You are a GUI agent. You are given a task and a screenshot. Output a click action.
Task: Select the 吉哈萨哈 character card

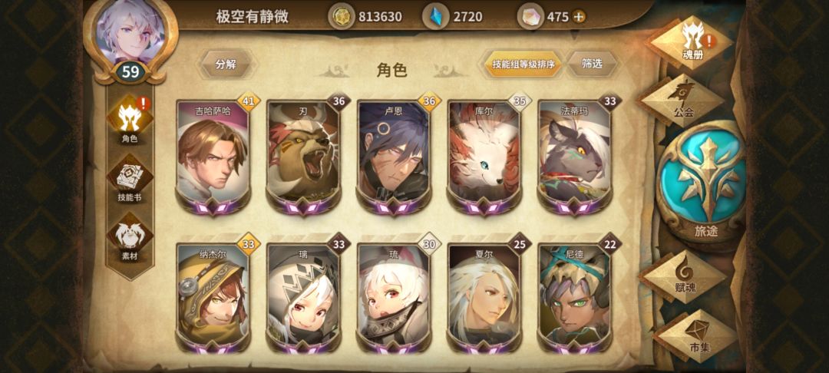tap(213, 157)
